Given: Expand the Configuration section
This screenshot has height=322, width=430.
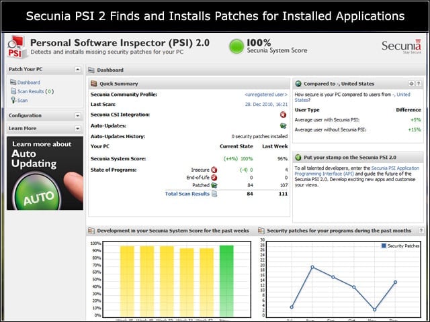Looking at the screenshot, I should coord(78,115).
